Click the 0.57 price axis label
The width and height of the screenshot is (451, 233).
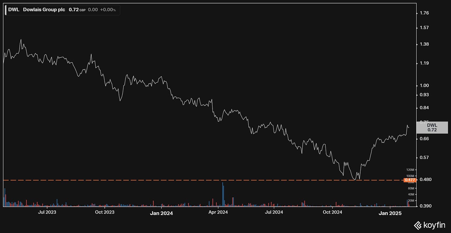coord(424,157)
